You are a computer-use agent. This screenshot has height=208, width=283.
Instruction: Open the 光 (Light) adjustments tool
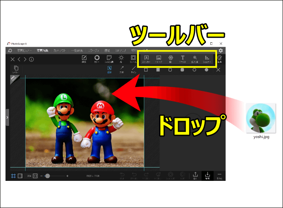coord(121,59)
